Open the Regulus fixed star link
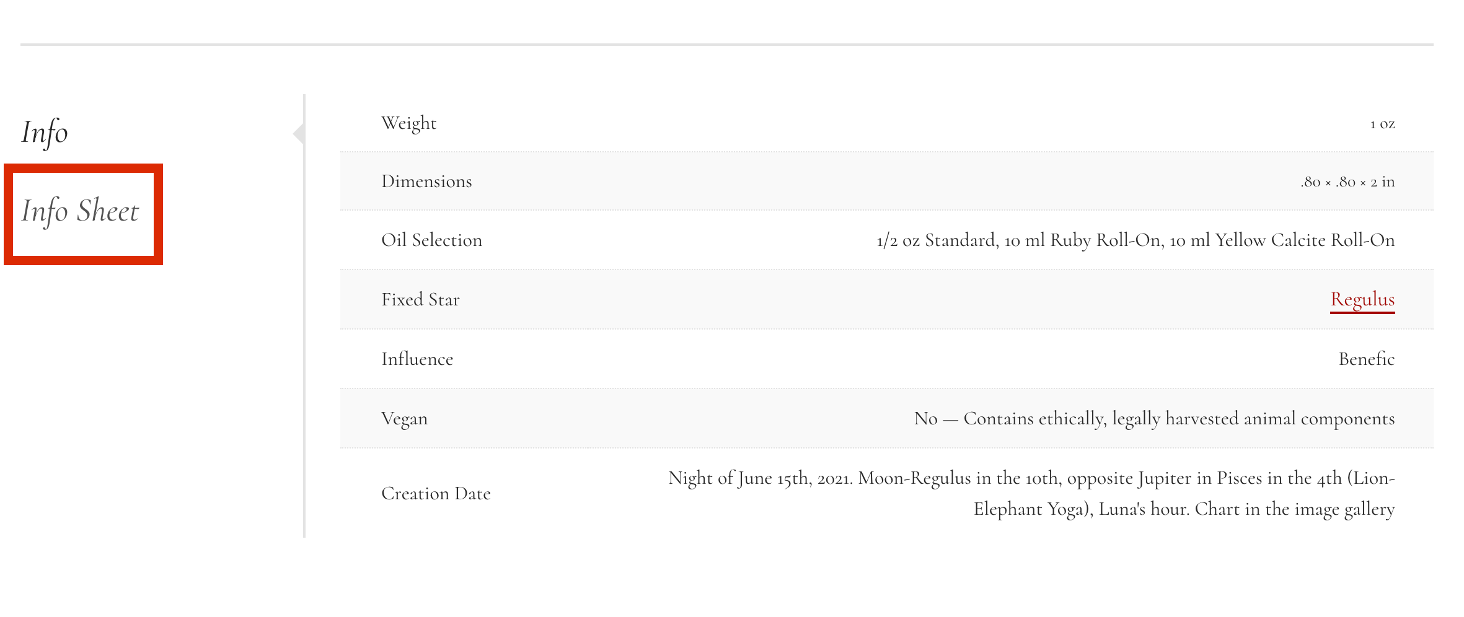Screen dimensions: 1464x617 click(1362, 300)
